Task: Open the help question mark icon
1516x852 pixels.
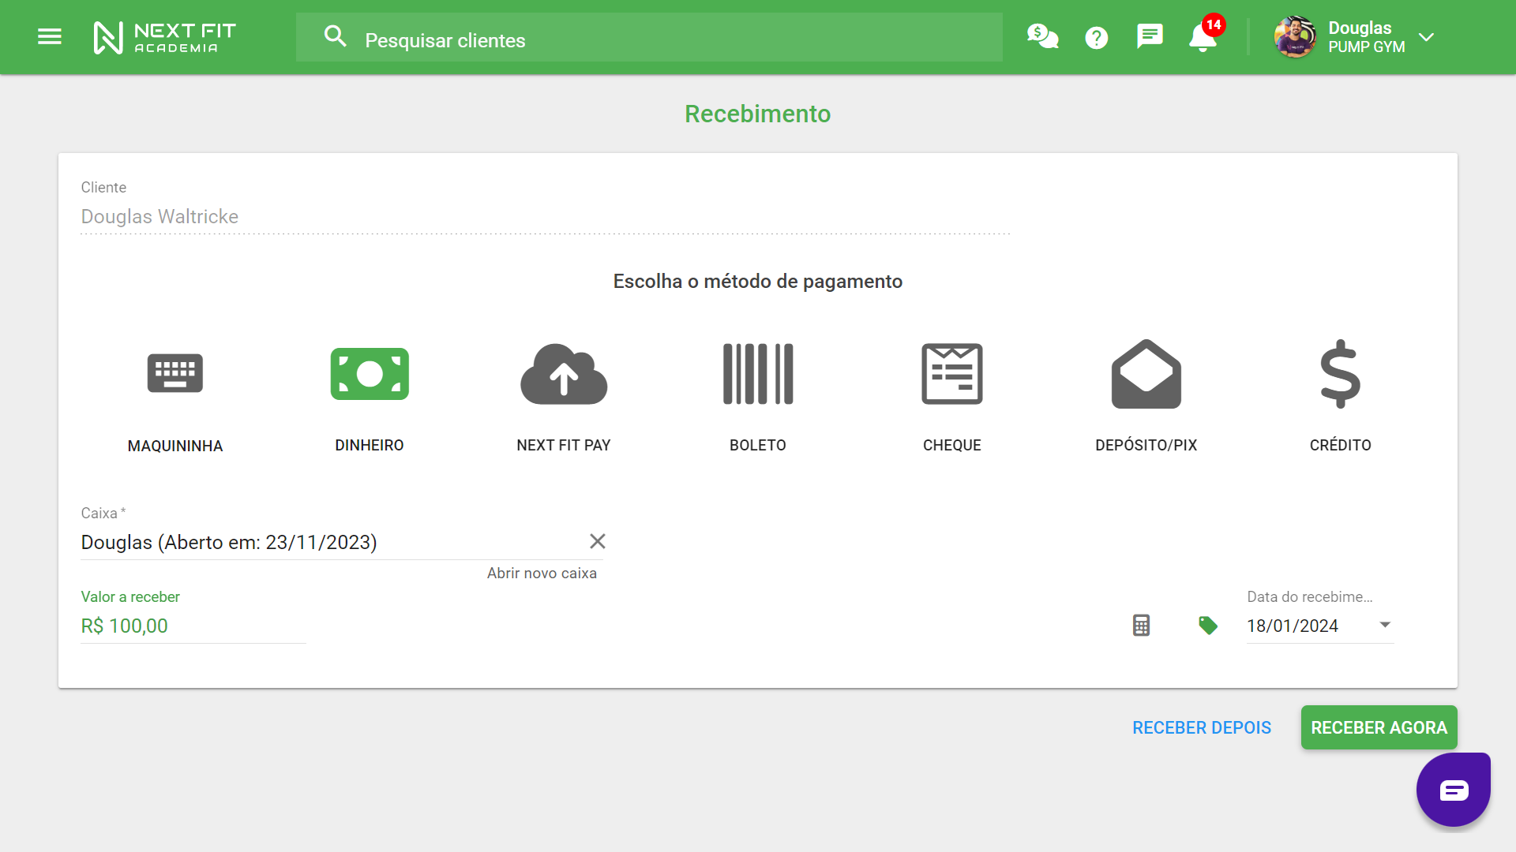Action: (1096, 37)
